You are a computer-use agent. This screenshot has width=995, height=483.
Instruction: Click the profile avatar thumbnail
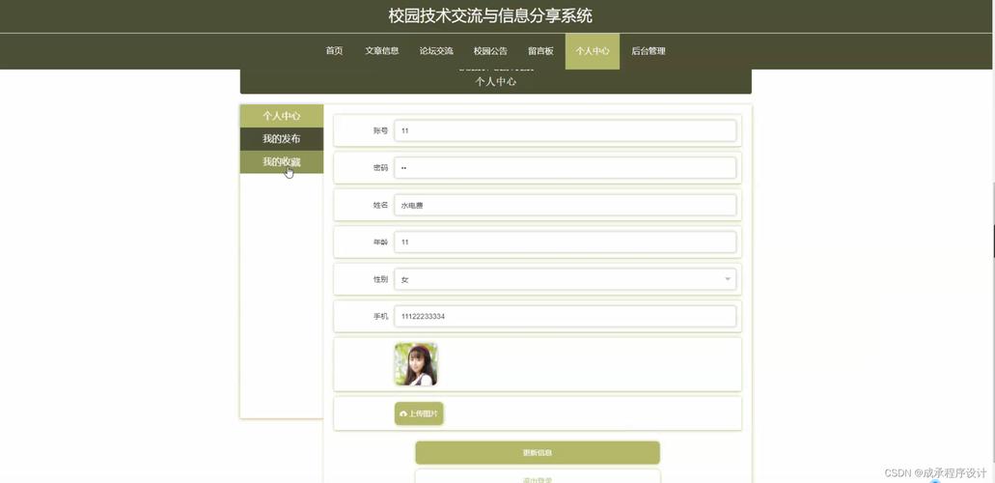pos(416,364)
